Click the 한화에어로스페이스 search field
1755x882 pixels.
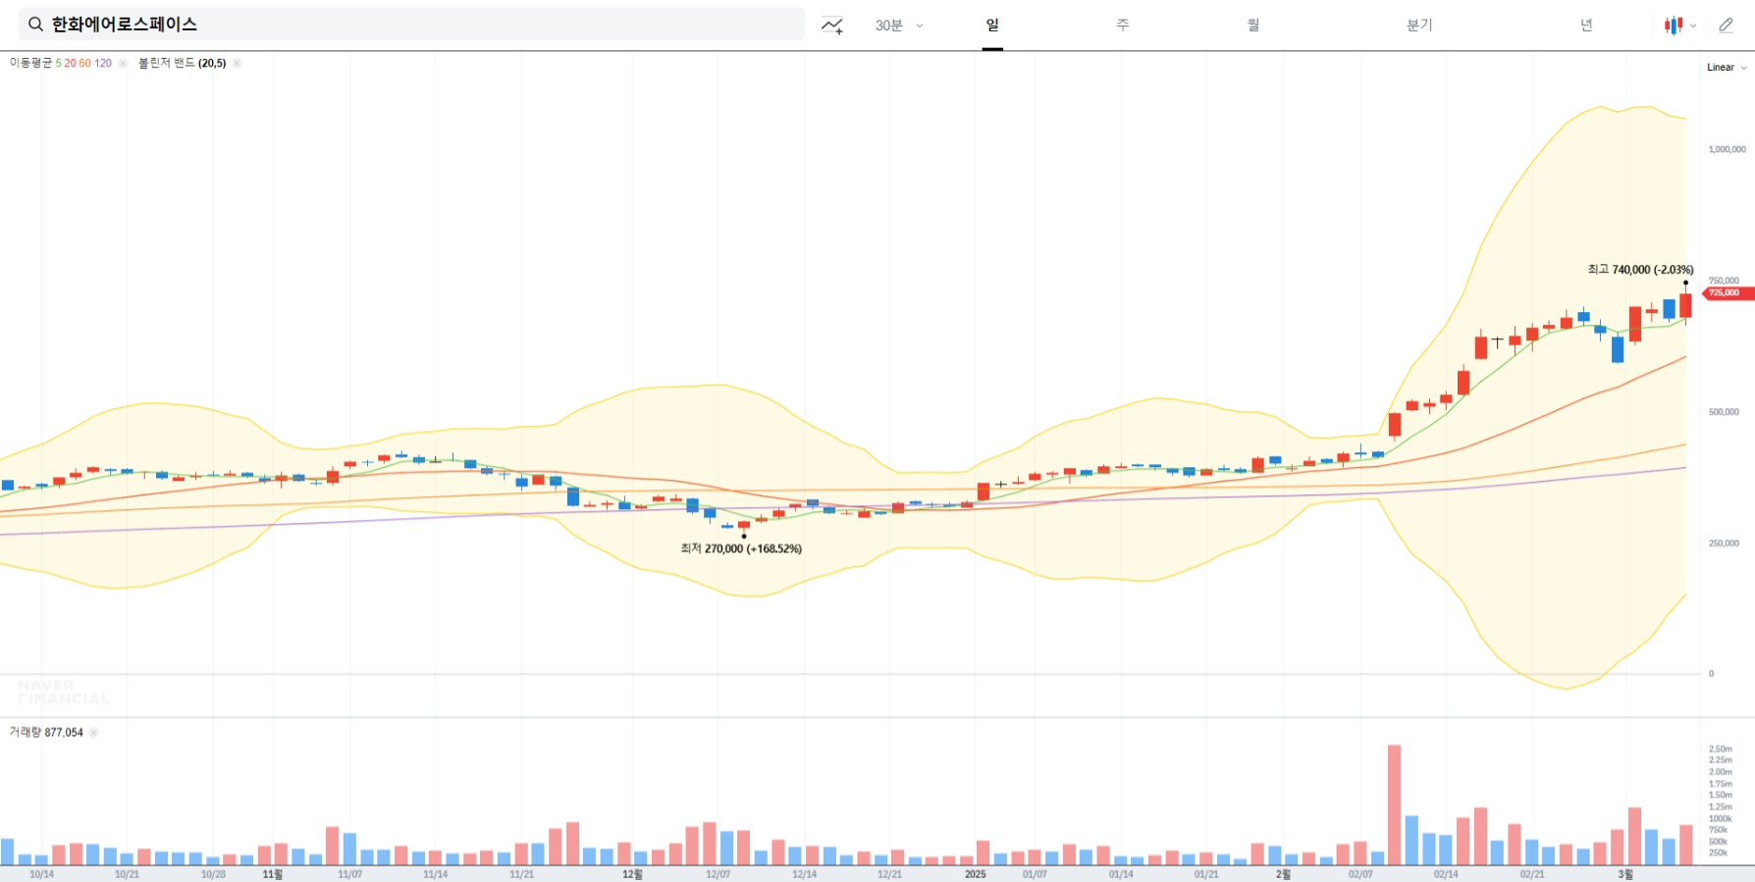(411, 25)
